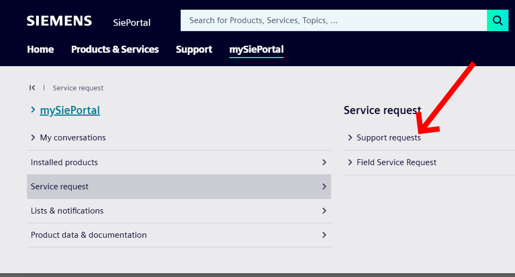Click the collapse navigation back icon
This screenshot has height=277, width=515.
pos(32,88)
